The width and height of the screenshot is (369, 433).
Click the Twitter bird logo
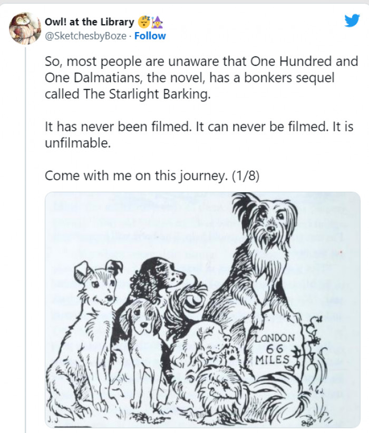click(x=352, y=20)
